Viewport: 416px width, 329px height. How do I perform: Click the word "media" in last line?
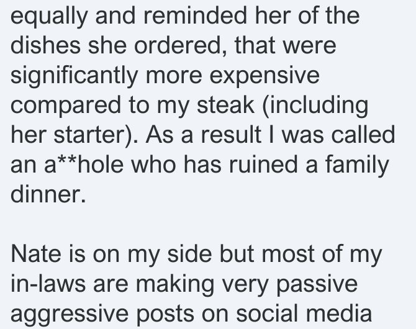pos(338,313)
